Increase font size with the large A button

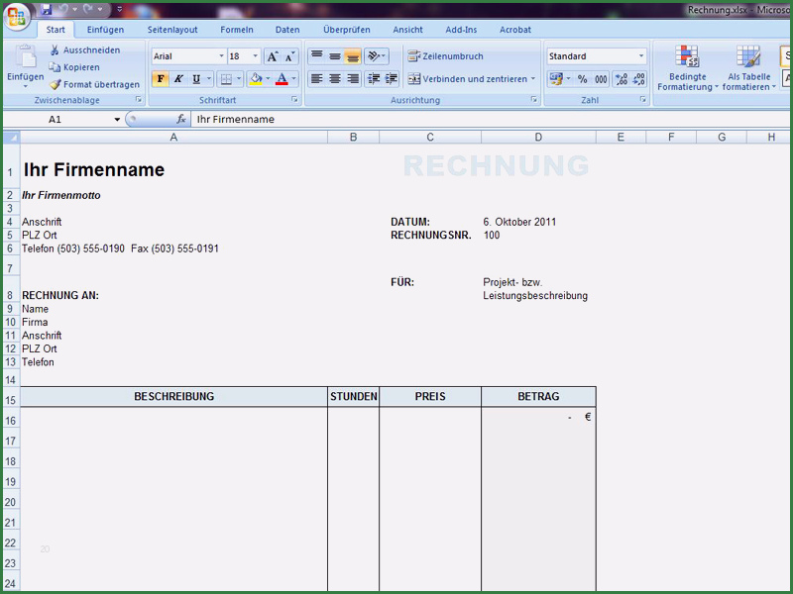point(272,56)
